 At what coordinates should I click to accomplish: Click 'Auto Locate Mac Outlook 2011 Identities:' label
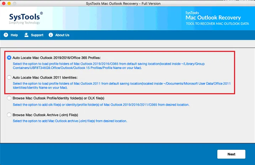(x=45, y=78)
